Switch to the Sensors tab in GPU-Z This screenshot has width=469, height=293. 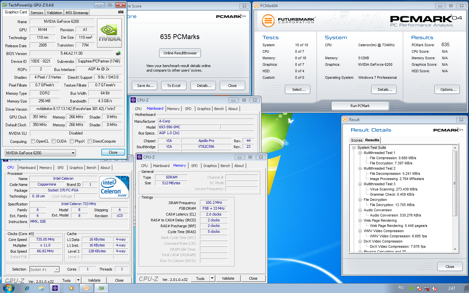(x=37, y=12)
